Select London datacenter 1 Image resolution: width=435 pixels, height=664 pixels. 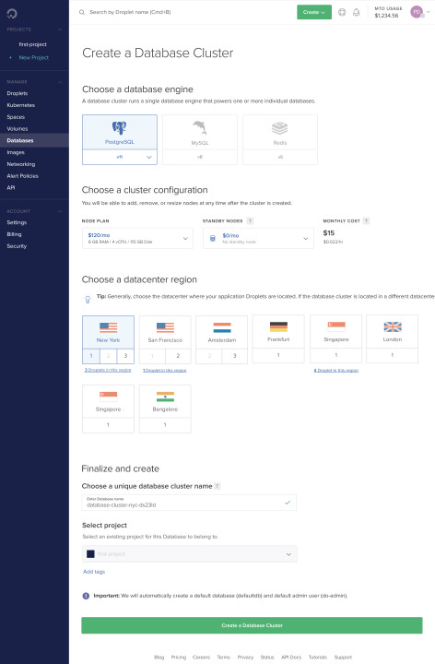coord(393,355)
